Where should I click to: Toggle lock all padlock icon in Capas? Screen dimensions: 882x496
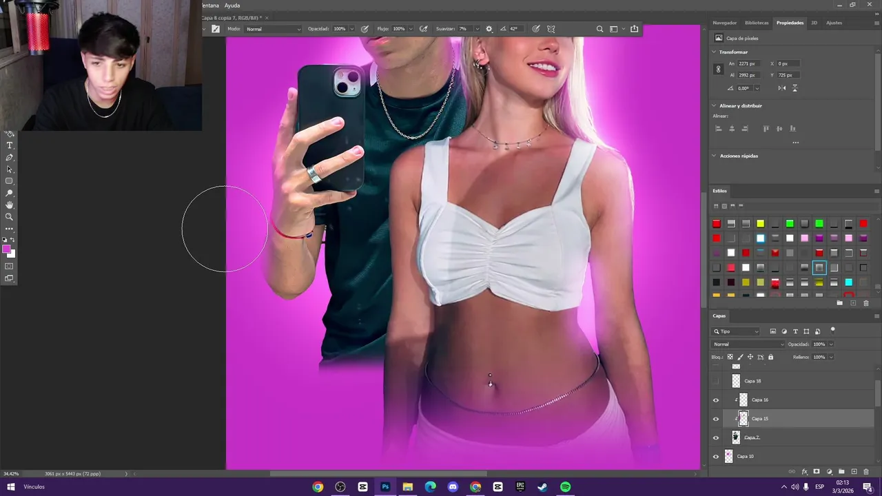coord(770,357)
